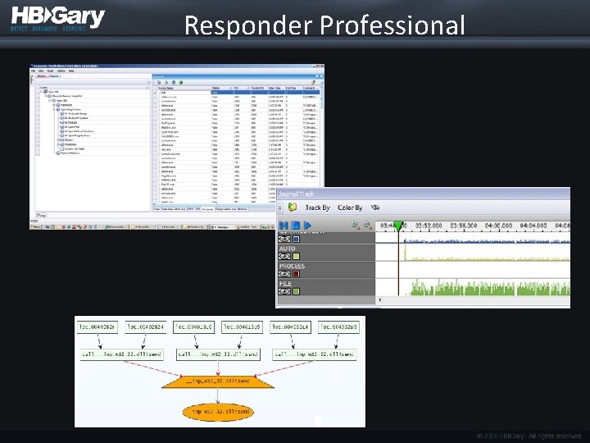Sort by the Start Time column header
The height and width of the screenshot is (443, 590).
click(276, 88)
